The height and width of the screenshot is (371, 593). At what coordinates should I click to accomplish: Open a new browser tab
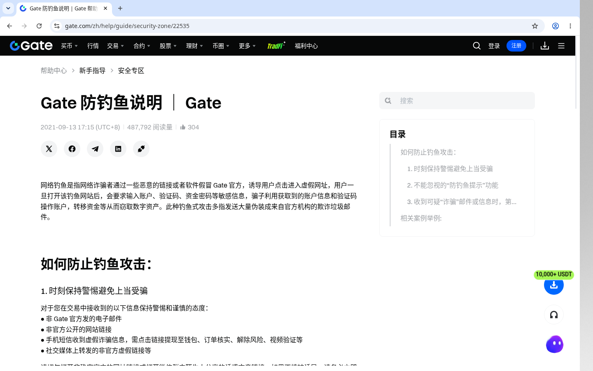[x=120, y=8]
